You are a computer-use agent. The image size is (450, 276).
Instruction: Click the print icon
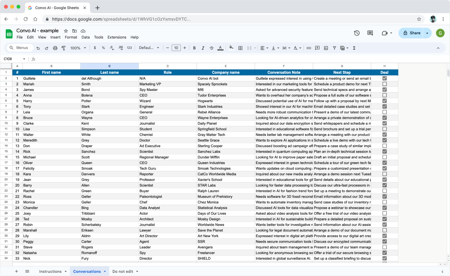(x=55, y=48)
